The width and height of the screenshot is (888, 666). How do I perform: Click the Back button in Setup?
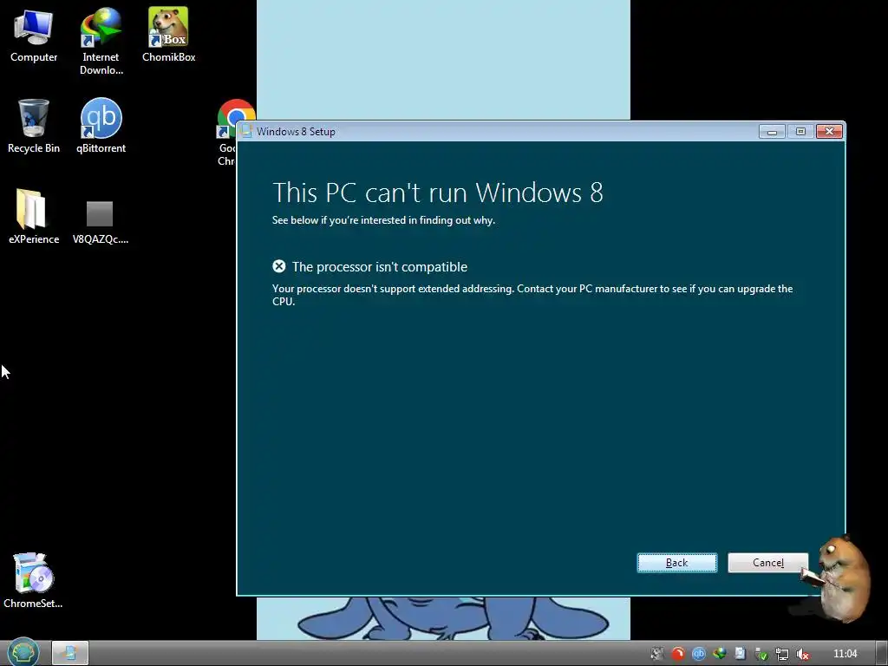pos(677,562)
